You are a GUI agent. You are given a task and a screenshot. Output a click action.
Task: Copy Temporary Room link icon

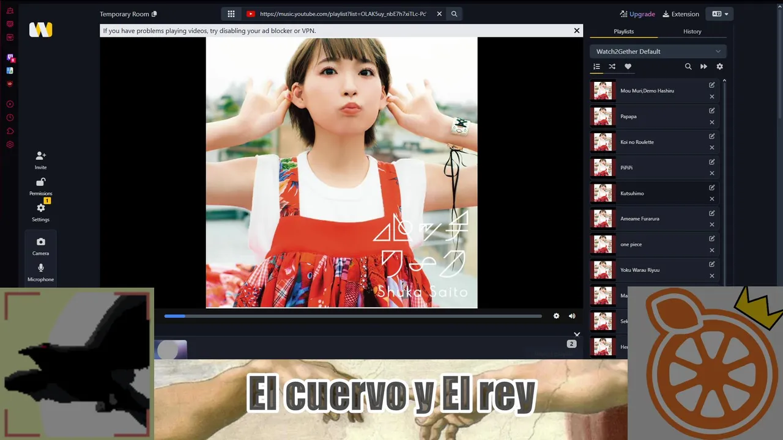[x=154, y=14]
